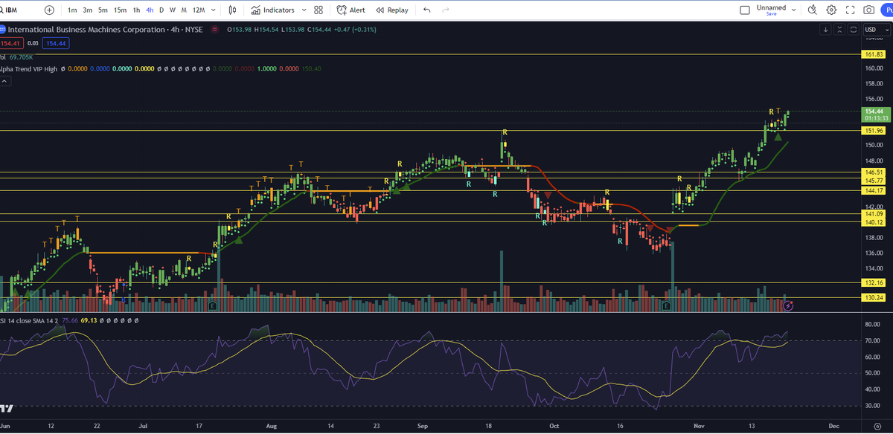Viewport: 893px width, 434px height.
Task: Click the 161.83 yellow price label
Action: coord(873,55)
